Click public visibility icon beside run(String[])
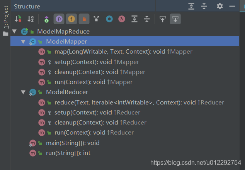The width and height of the screenshot is (245, 170). coord(40,153)
